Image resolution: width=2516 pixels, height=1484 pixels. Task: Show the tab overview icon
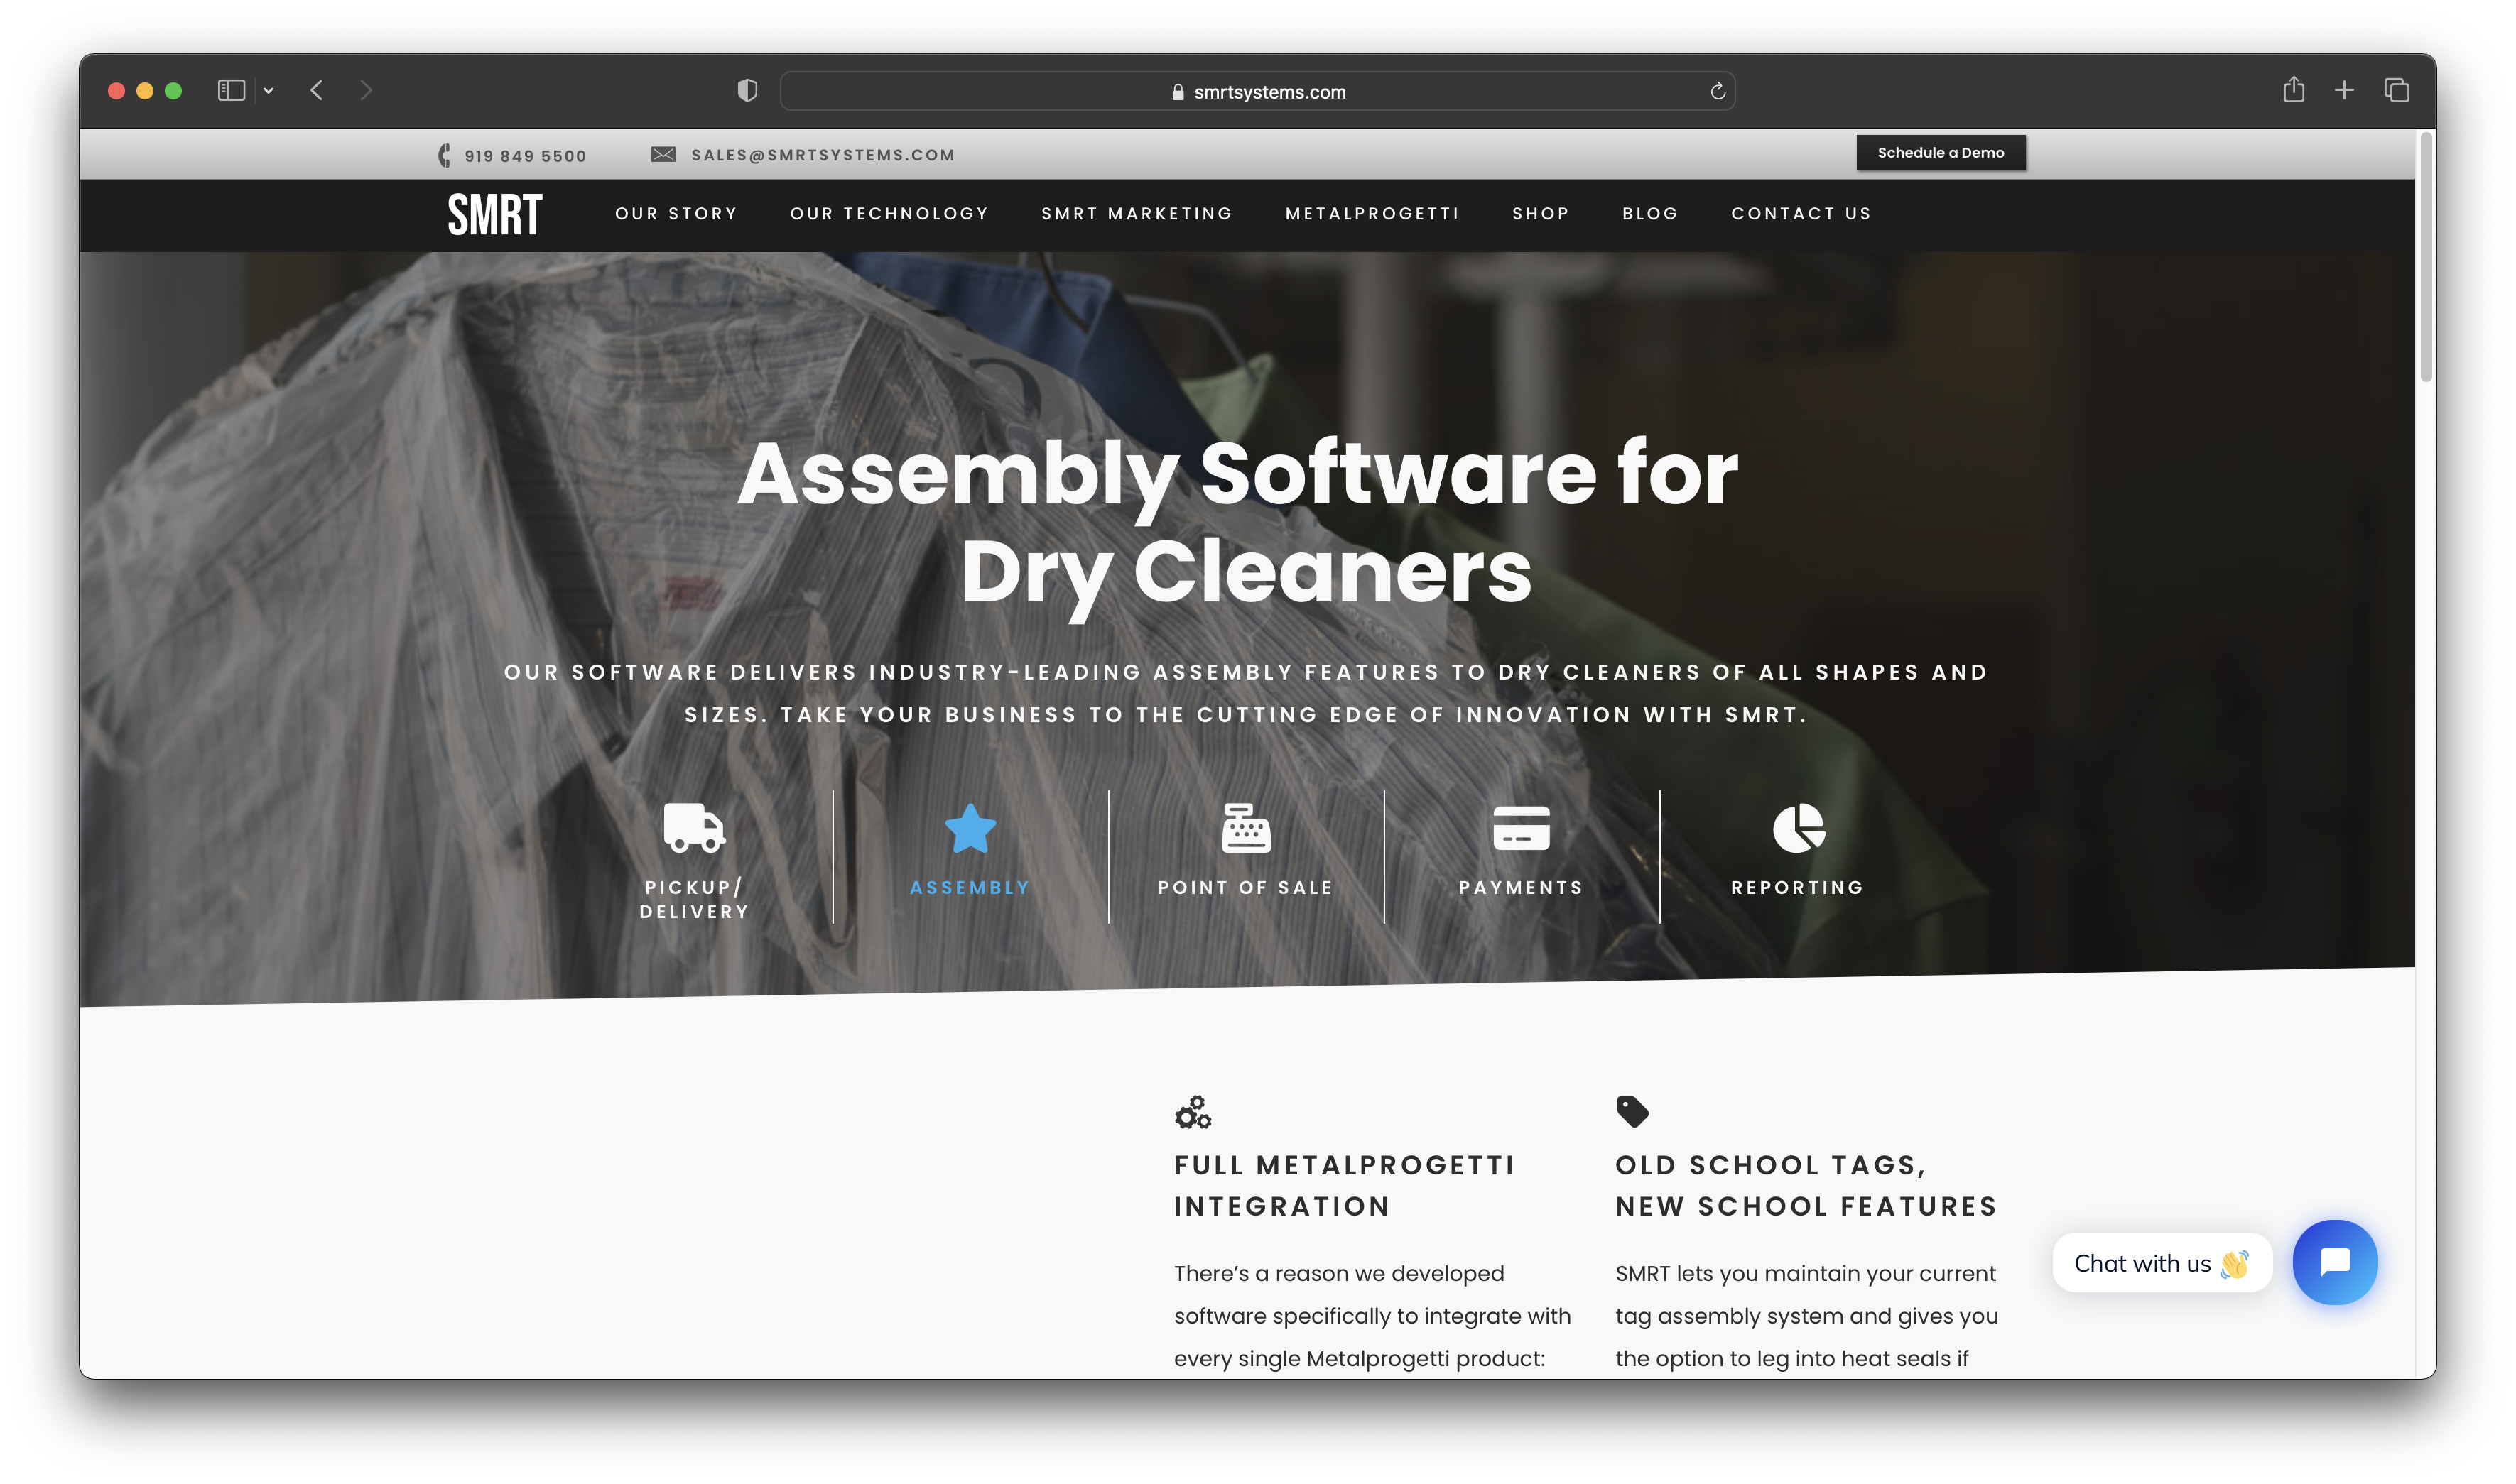(x=2396, y=91)
